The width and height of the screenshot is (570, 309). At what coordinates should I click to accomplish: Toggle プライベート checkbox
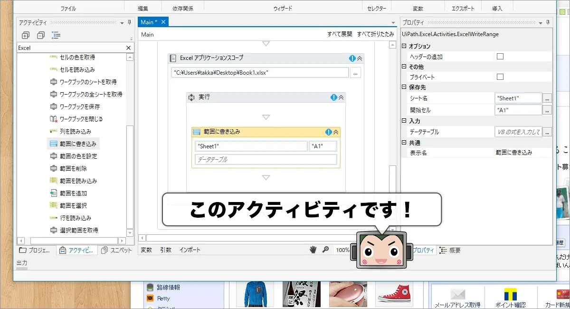[500, 77]
